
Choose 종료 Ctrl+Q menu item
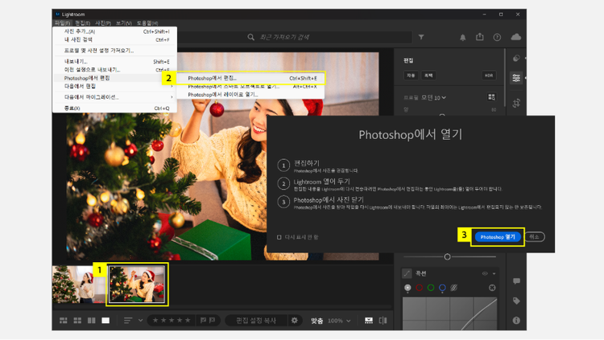point(115,109)
